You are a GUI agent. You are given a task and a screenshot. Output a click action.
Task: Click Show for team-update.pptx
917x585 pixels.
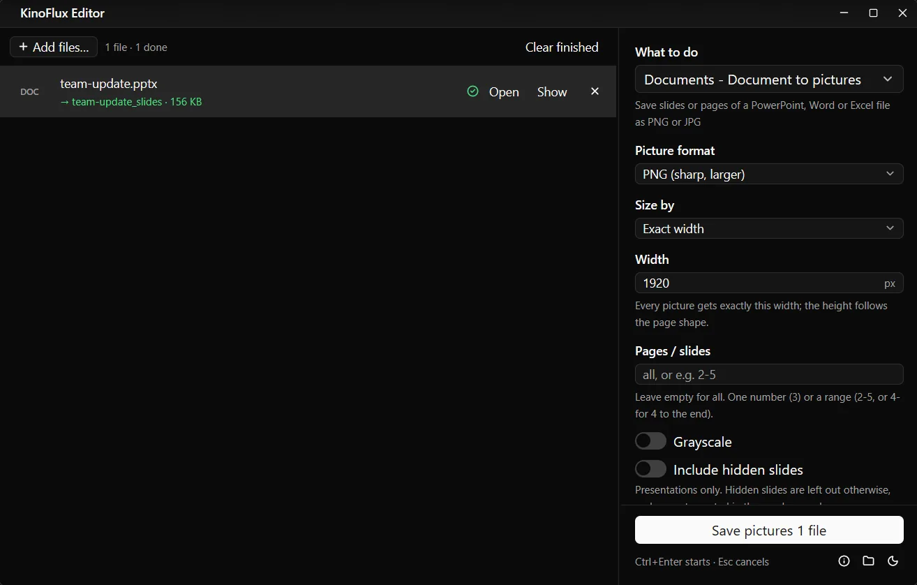pyautogui.click(x=552, y=92)
